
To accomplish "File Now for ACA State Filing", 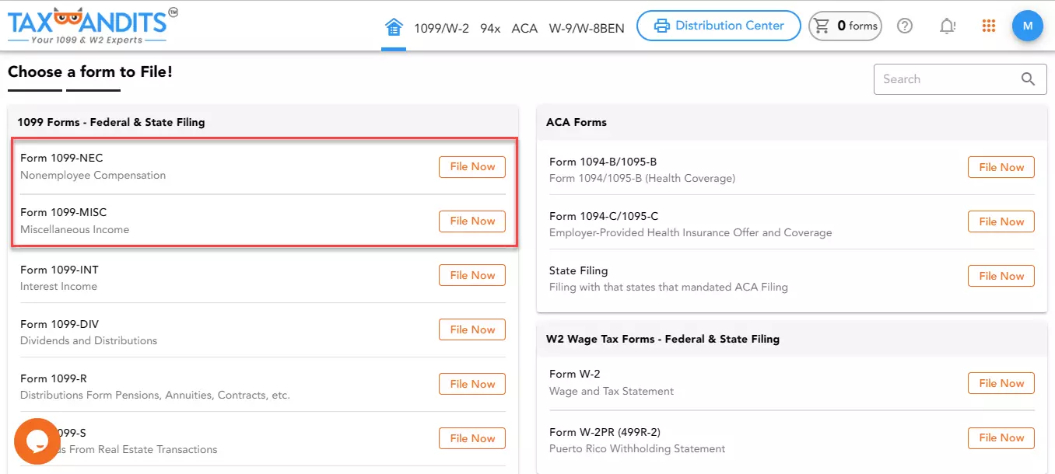I will (x=1001, y=276).
